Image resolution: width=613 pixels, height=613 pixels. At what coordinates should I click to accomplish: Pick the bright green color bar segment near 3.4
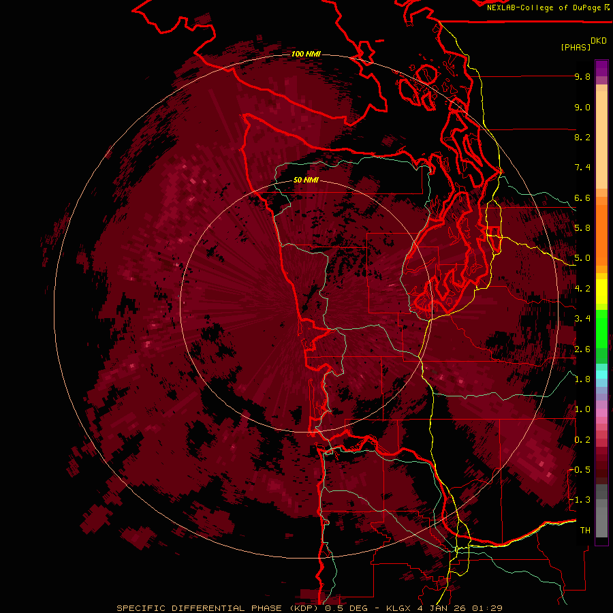601,328
